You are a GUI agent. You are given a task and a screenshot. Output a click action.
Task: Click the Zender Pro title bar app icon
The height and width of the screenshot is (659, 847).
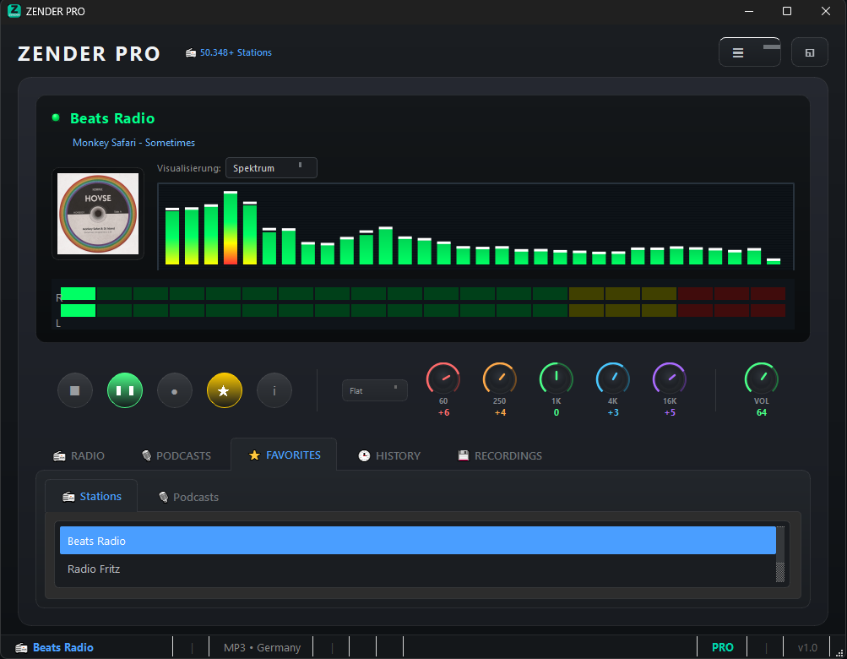[14, 12]
